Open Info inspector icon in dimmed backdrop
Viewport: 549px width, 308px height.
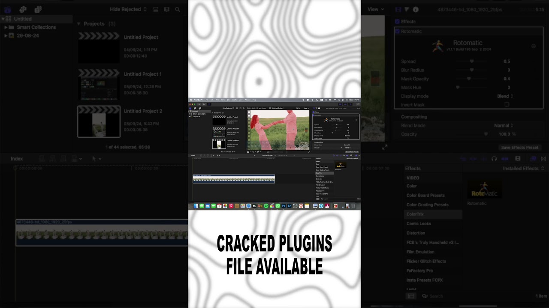point(416,9)
